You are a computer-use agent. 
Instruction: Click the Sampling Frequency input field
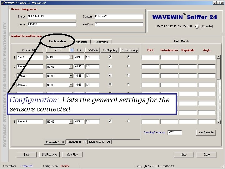175,132
